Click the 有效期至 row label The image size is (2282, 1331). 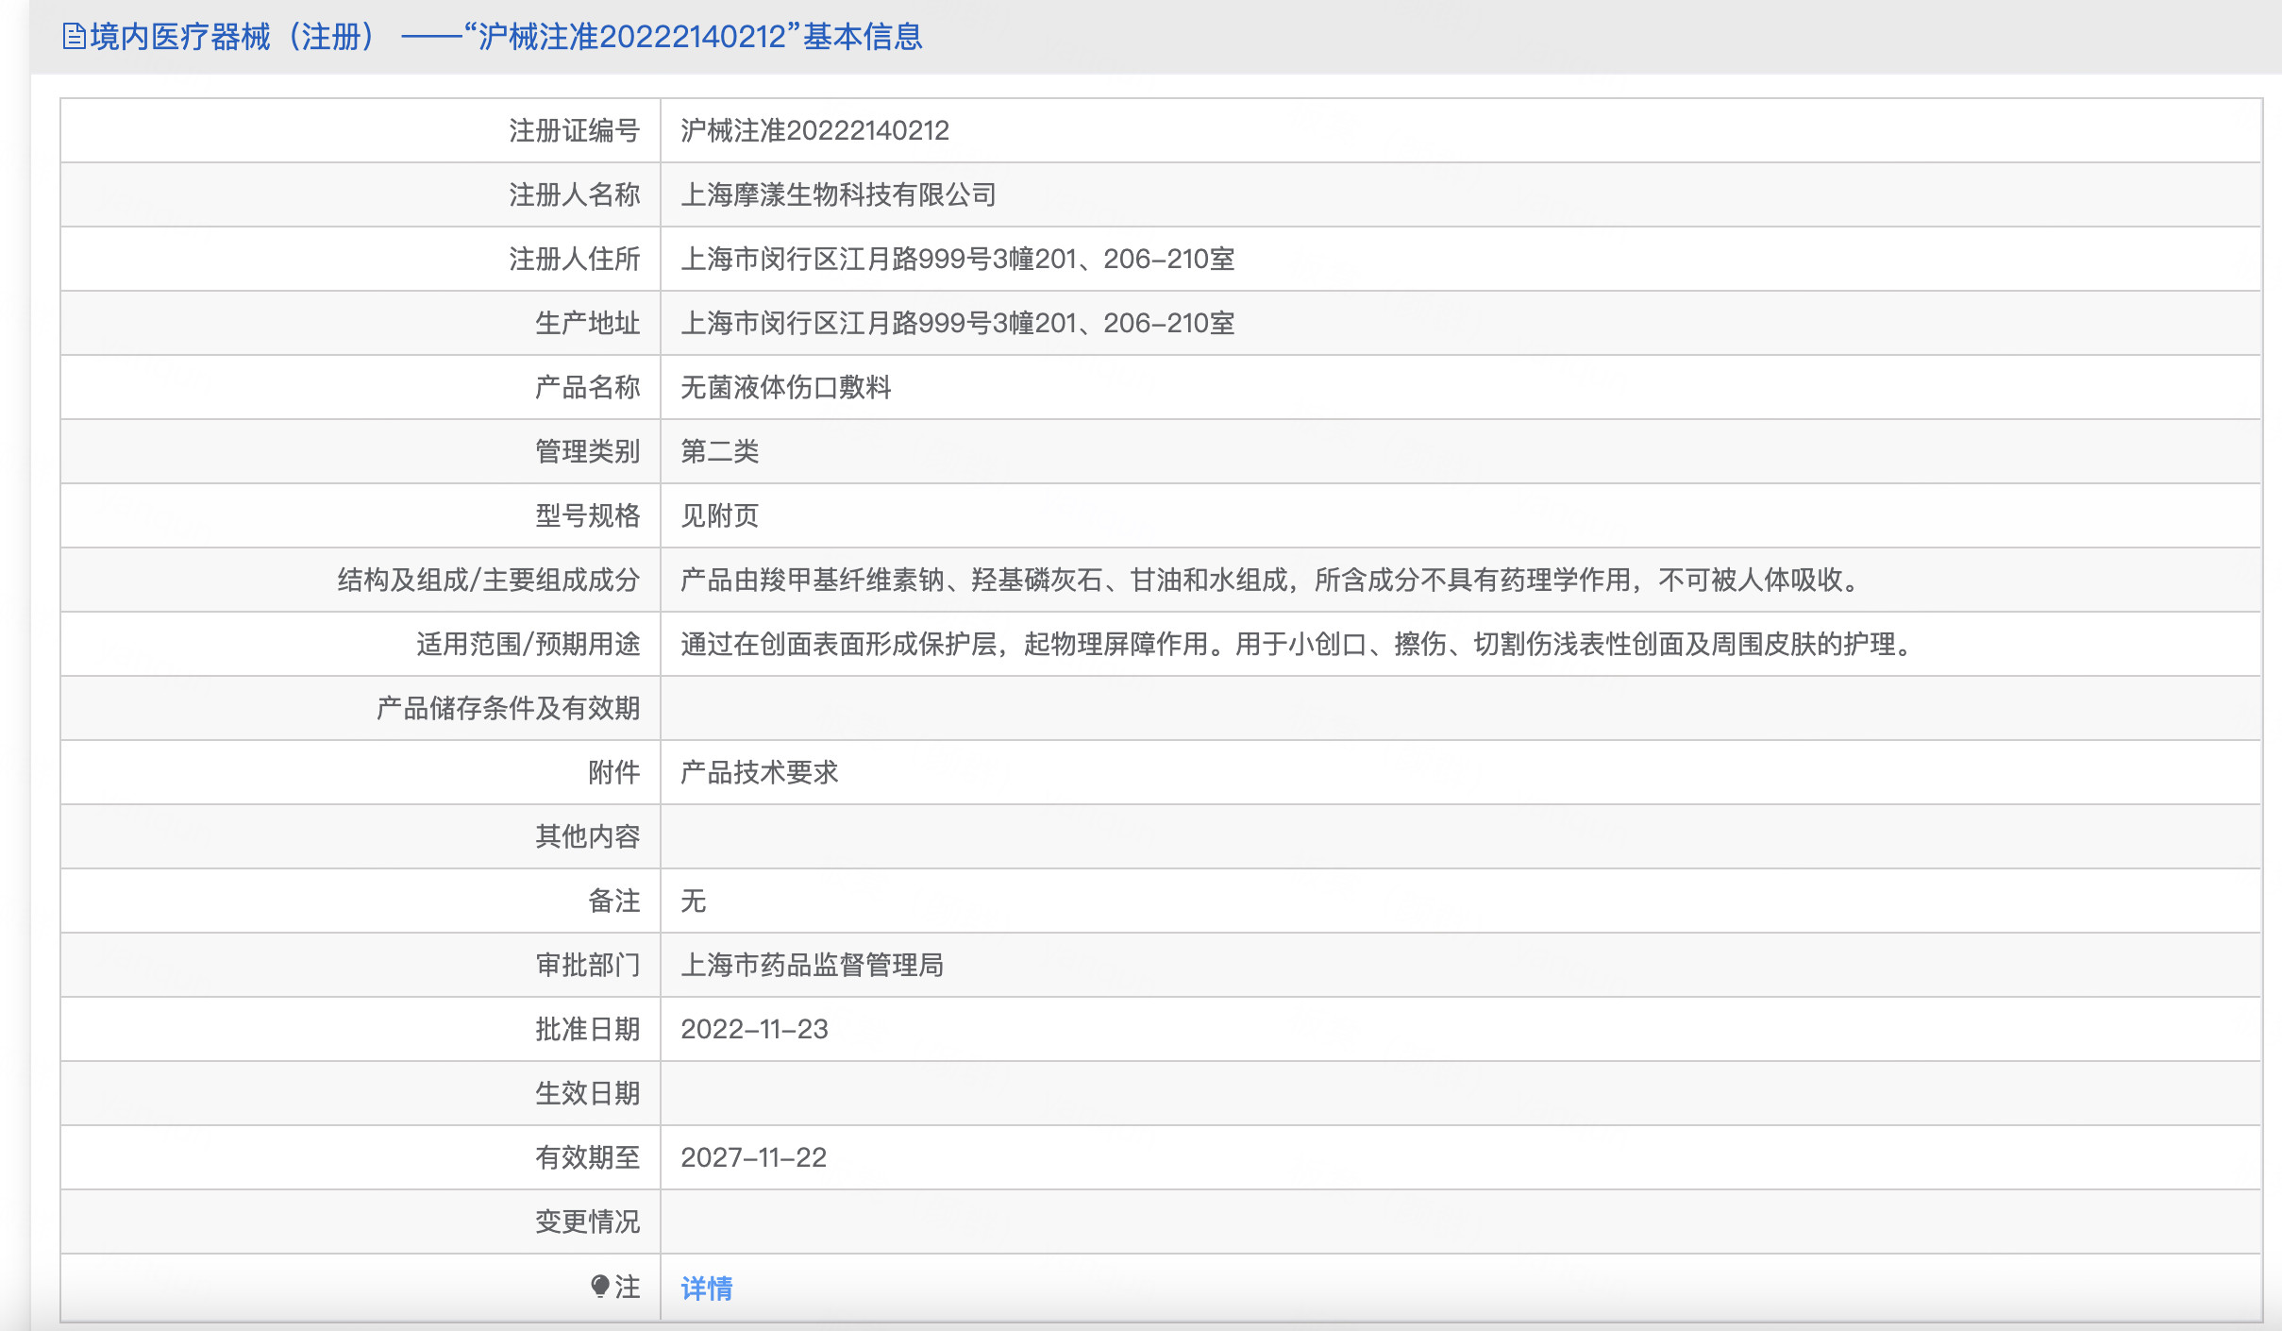pyautogui.click(x=588, y=1157)
